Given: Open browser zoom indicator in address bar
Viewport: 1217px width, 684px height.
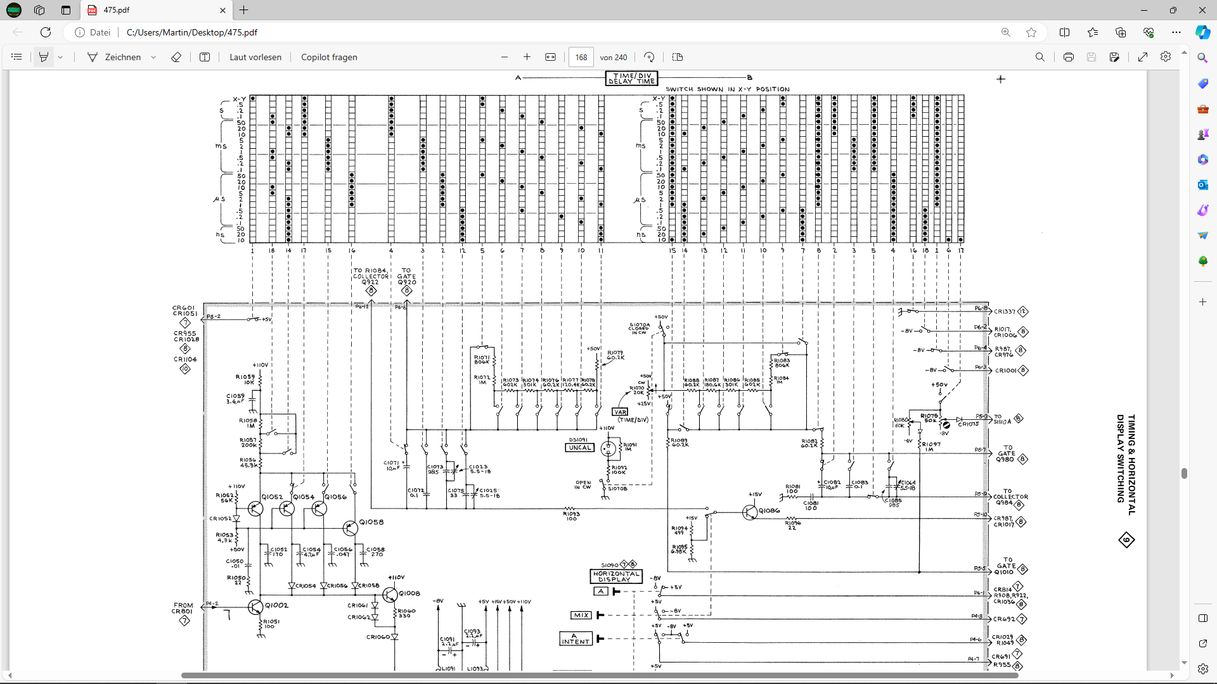Looking at the screenshot, I should pyautogui.click(x=1006, y=32).
